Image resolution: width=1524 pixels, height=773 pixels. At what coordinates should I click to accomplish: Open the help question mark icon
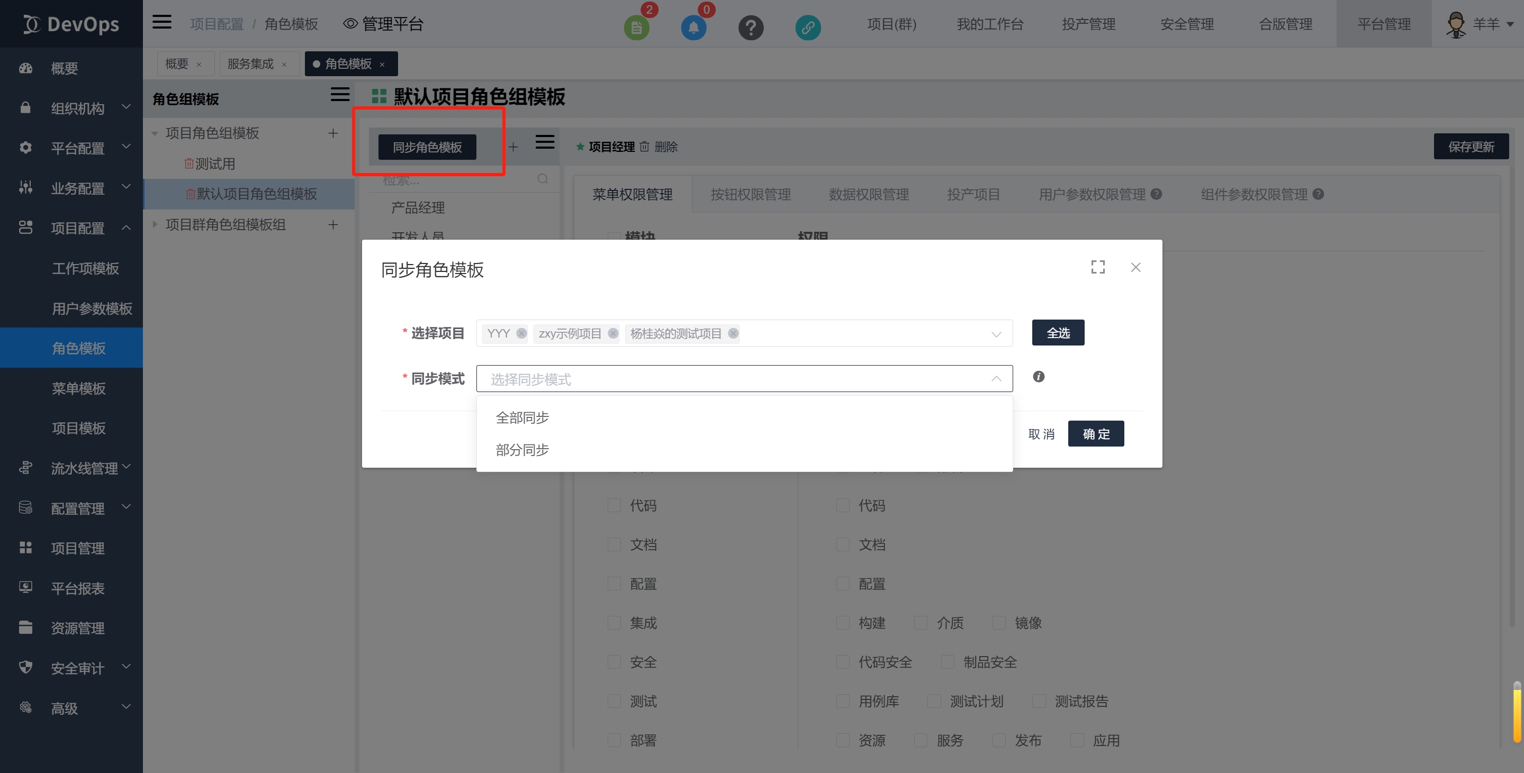(x=751, y=27)
